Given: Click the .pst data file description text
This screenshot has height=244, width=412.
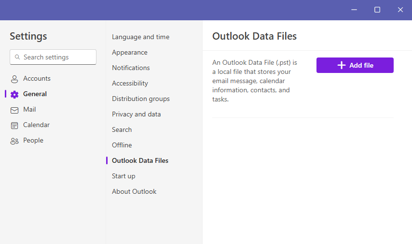Looking at the screenshot, I should tap(255, 81).
